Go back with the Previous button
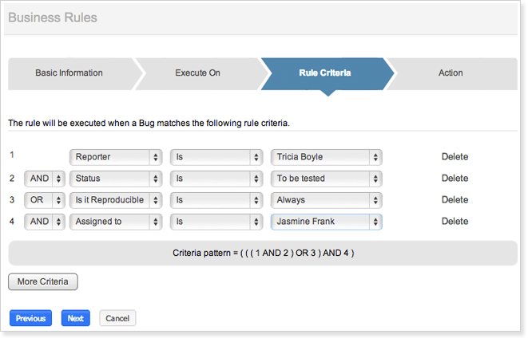This screenshot has height=342, width=528. pos(30,319)
